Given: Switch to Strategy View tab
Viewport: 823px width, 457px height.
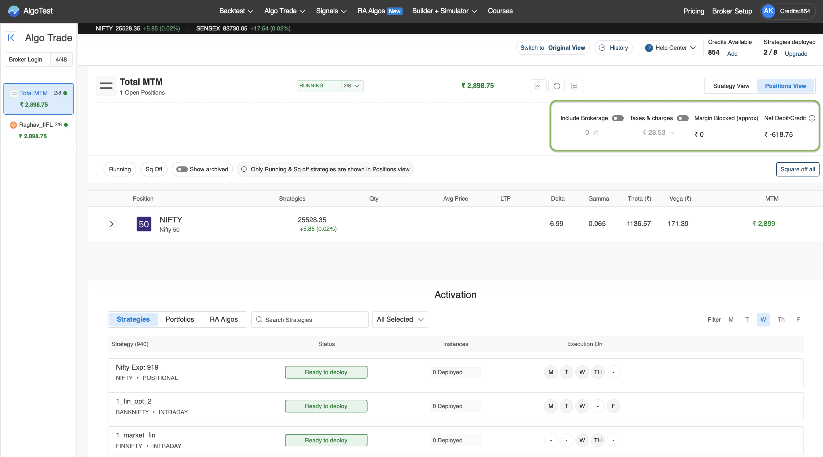Looking at the screenshot, I should [731, 86].
